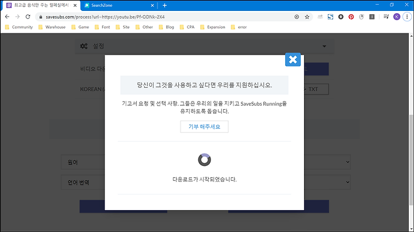Go back to previous page
Screen dimensions: 414x232
coord(7,17)
